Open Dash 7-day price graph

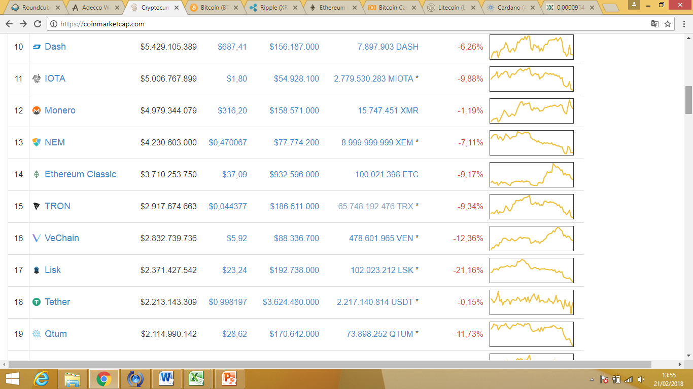click(532, 47)
